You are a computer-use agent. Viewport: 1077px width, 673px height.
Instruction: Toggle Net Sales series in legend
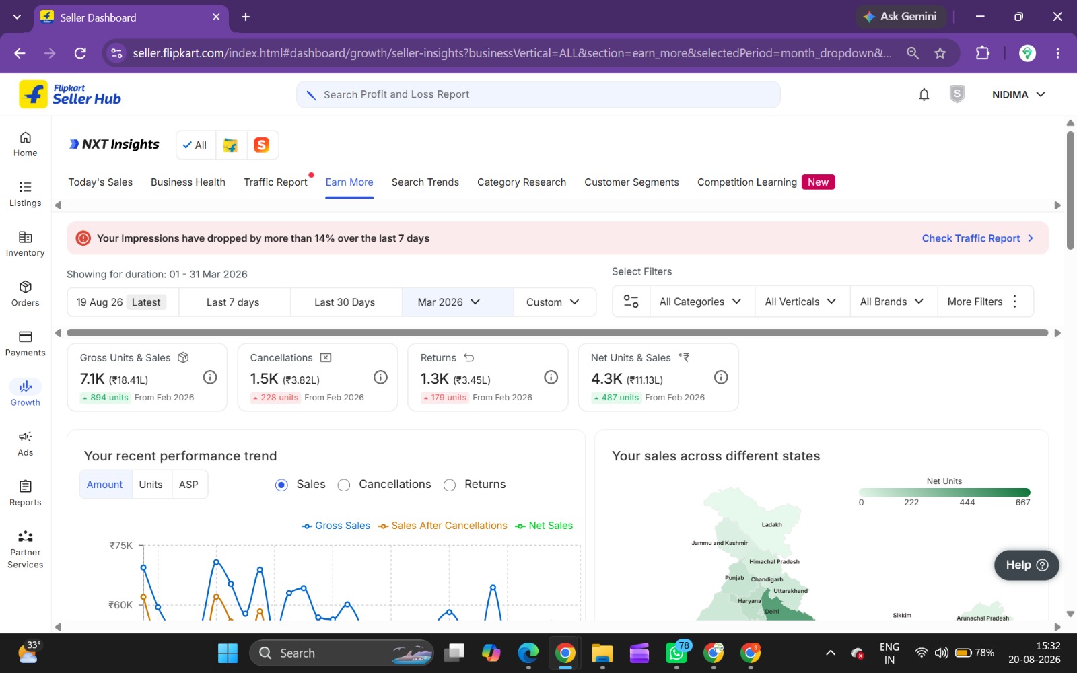pos(544,526)
